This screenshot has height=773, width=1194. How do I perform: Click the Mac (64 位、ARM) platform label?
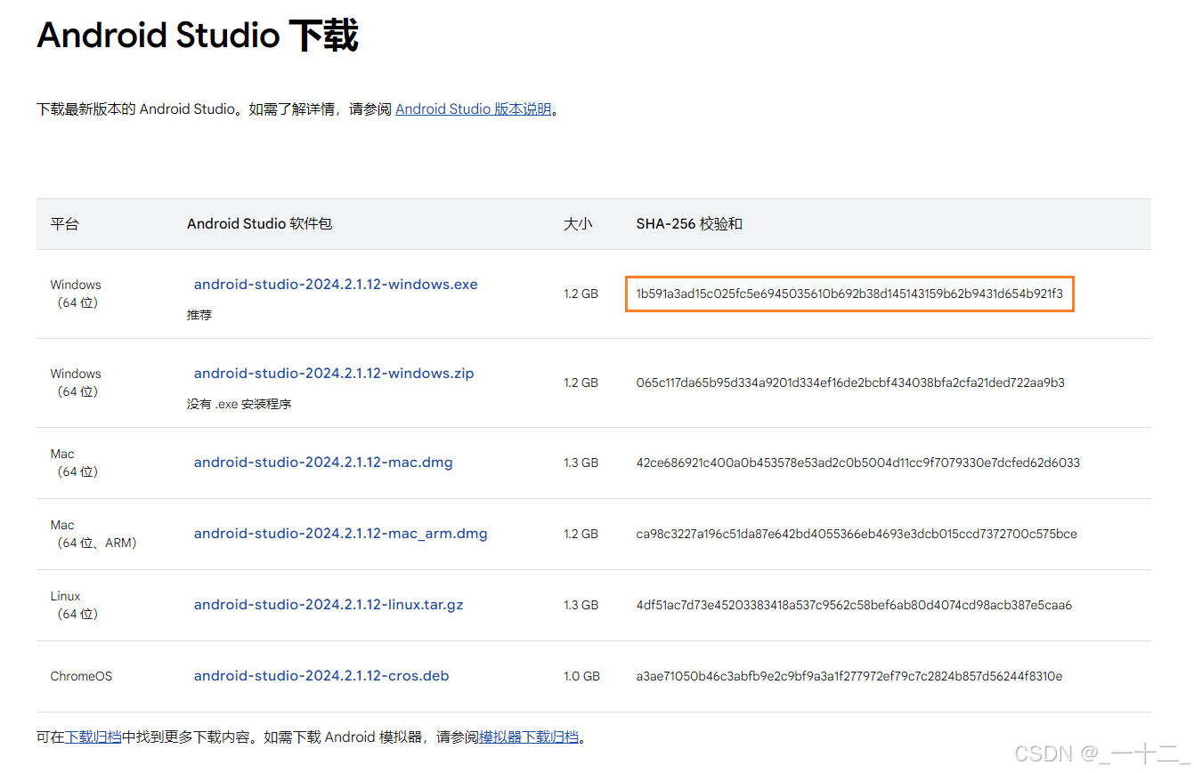coord(93,534)
